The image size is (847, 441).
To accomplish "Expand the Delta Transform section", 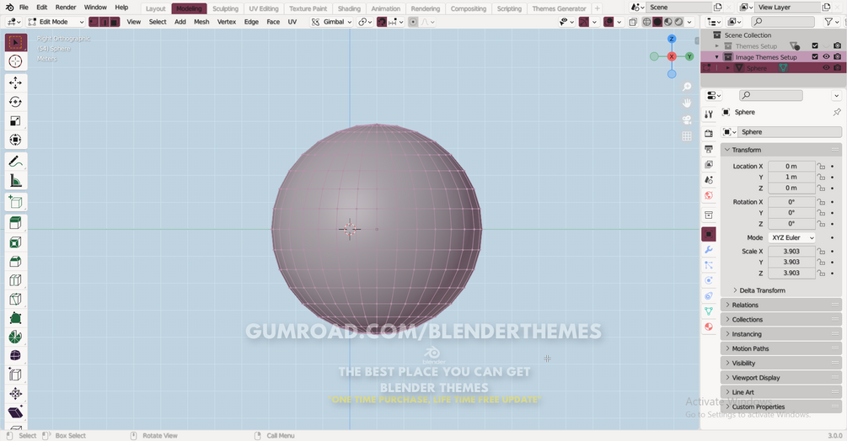I will coord(762,290).
